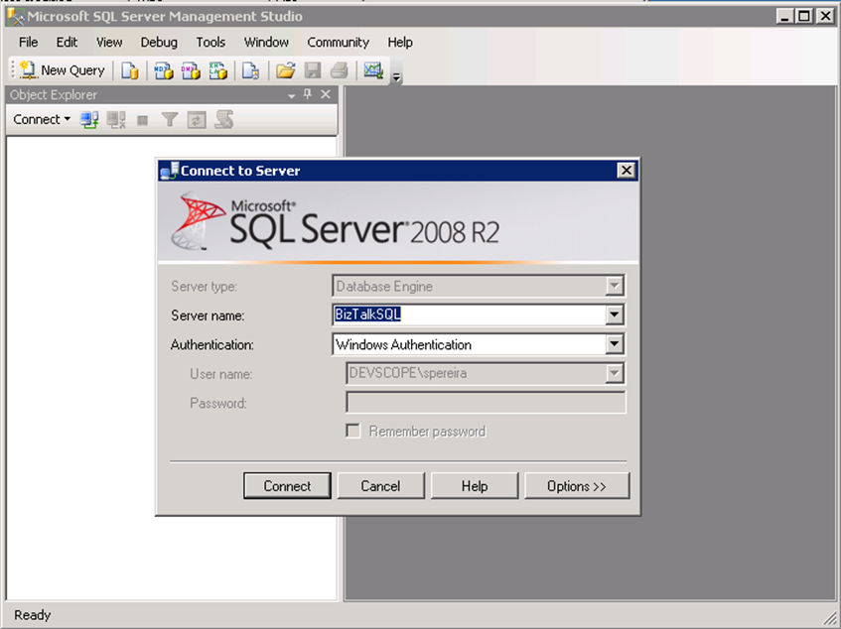Click the Connect Object Explorer icon
Image resolution: width=841 pixels, height=629 pixels.
pos(89,119)
